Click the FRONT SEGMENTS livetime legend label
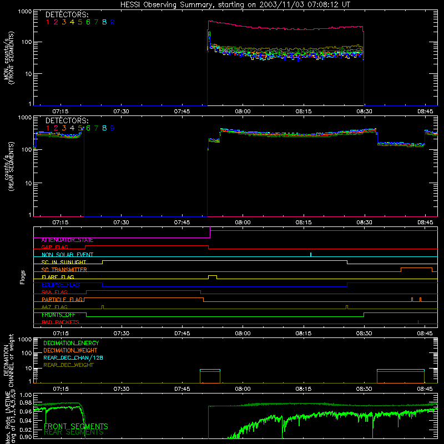Image resolution: width=444 pixels, height=444 pixels. 76,426
